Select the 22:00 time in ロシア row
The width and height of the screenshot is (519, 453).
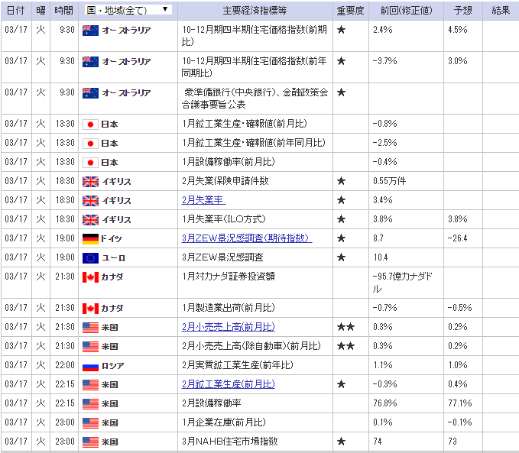point(65,365)
